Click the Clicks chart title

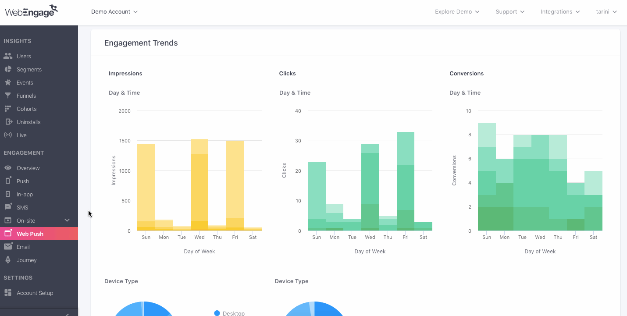[288, 73]
